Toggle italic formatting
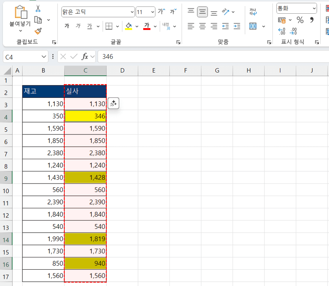 tap(78, 26)
